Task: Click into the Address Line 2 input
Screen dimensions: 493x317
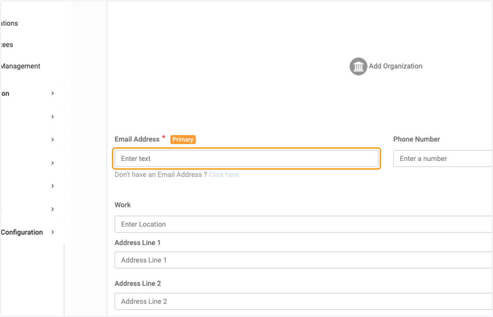Action: tap(304, 301)
